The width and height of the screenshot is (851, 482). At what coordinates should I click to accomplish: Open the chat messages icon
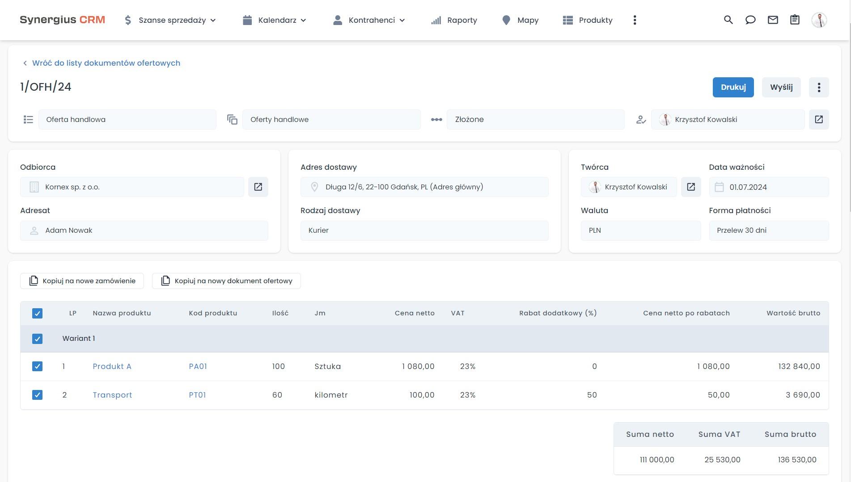click(x=750, y=20)
